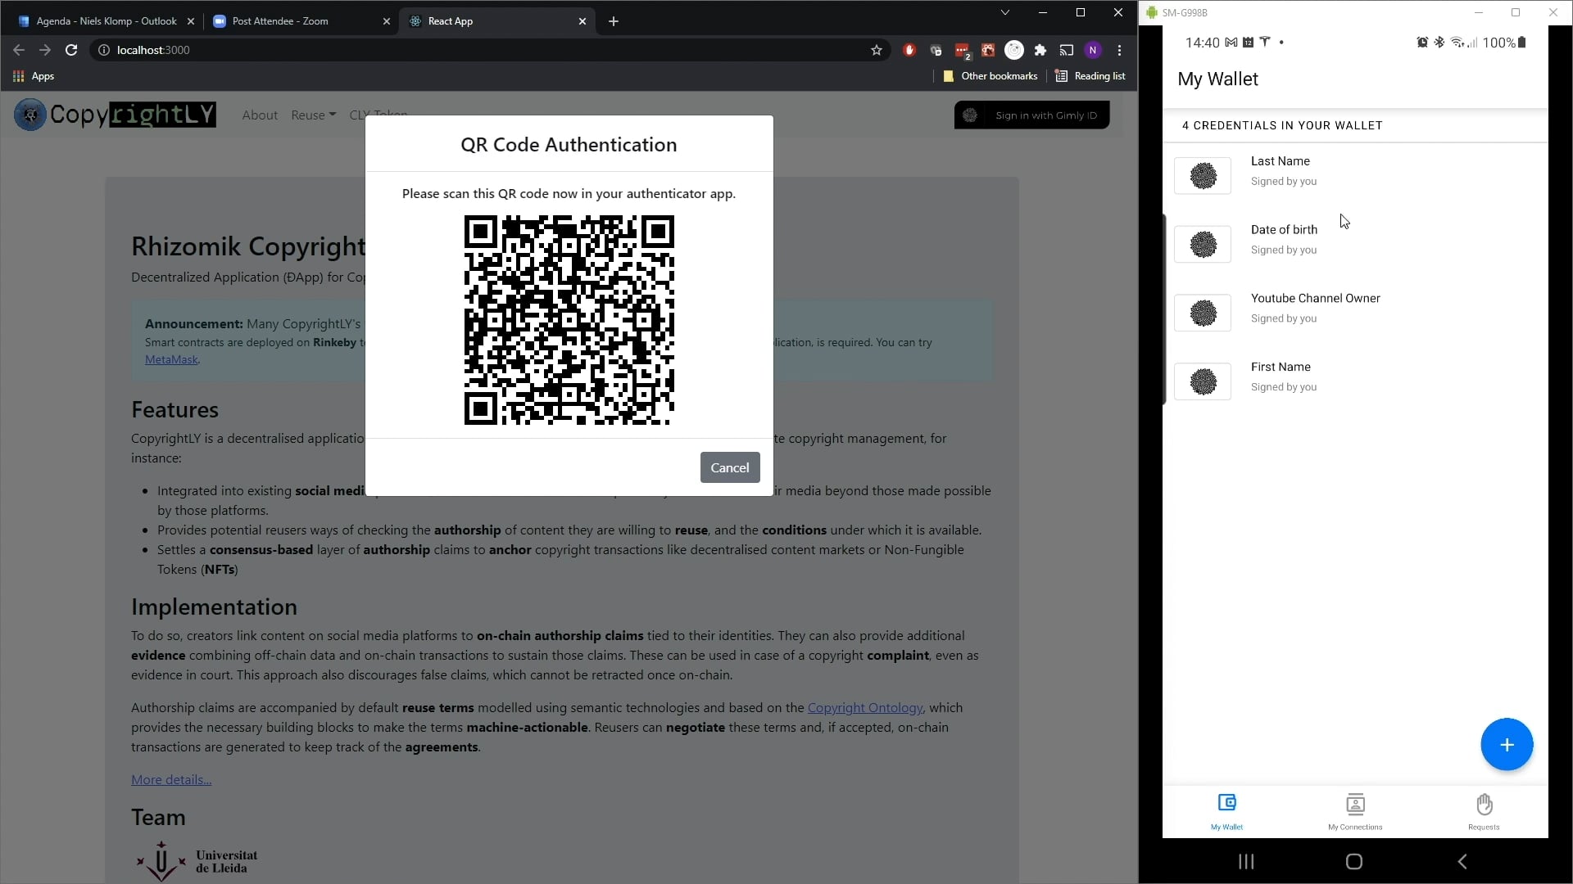Open the cast media icon
1573x884 pixels.
coord(1067,50)
